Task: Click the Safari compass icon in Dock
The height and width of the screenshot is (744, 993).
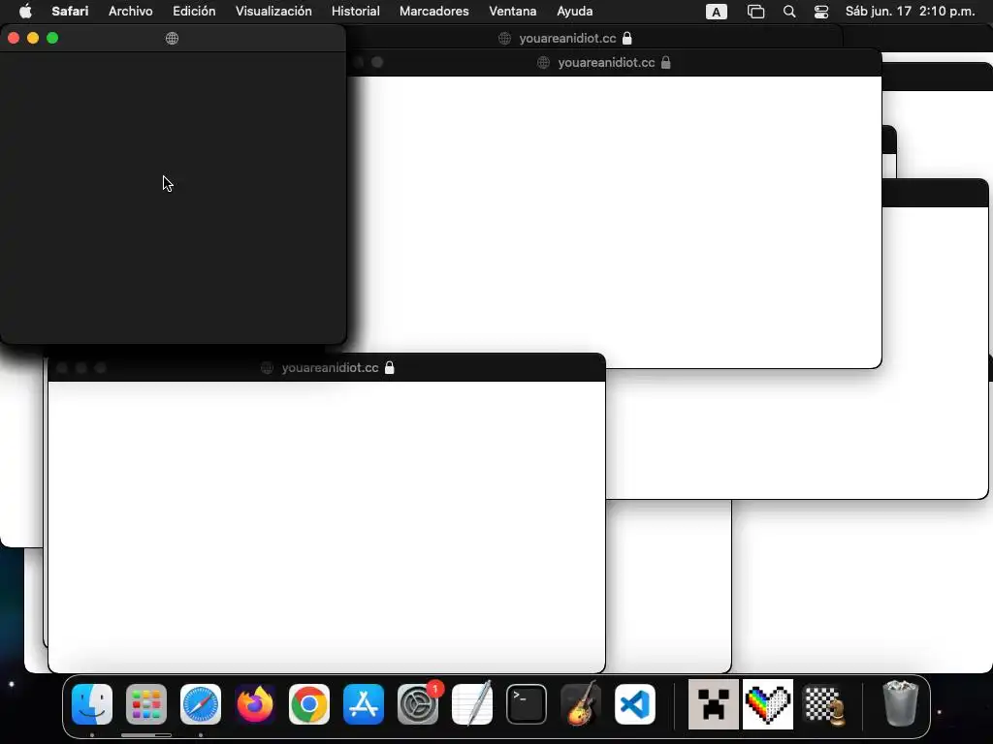Action: 201,704
